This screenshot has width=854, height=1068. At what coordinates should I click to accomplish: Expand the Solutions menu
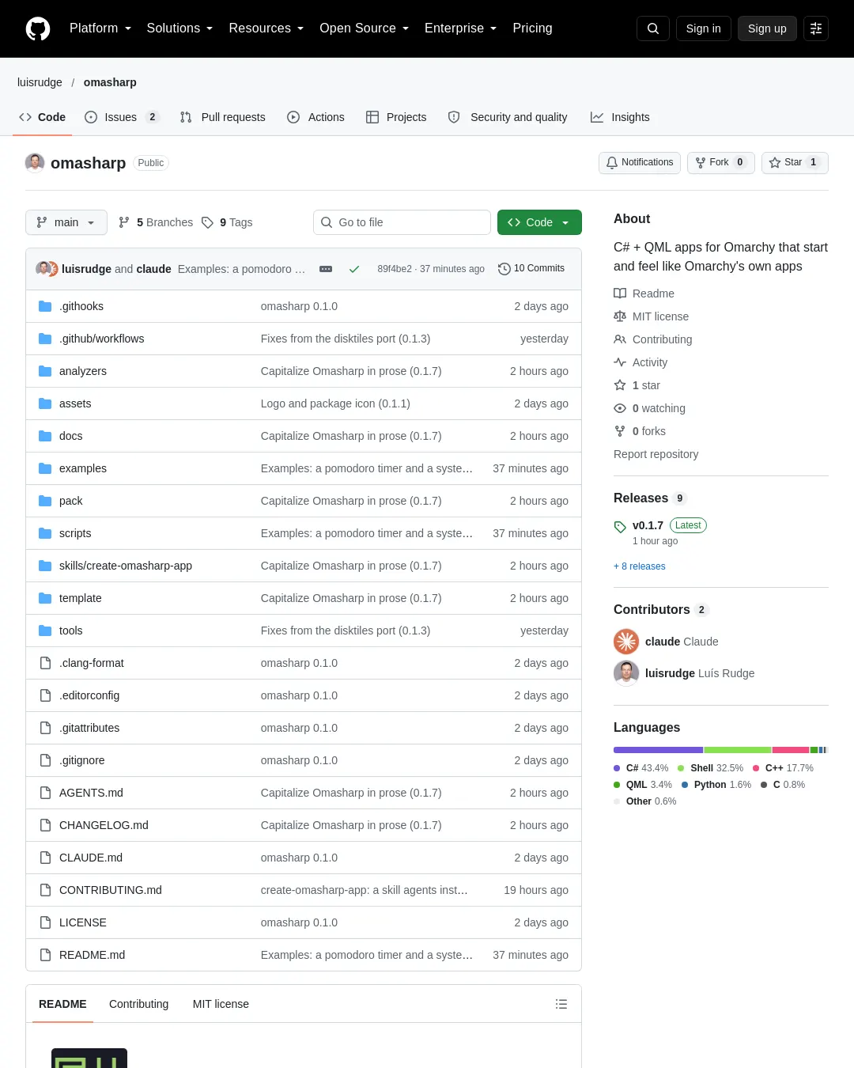point(179,28)
